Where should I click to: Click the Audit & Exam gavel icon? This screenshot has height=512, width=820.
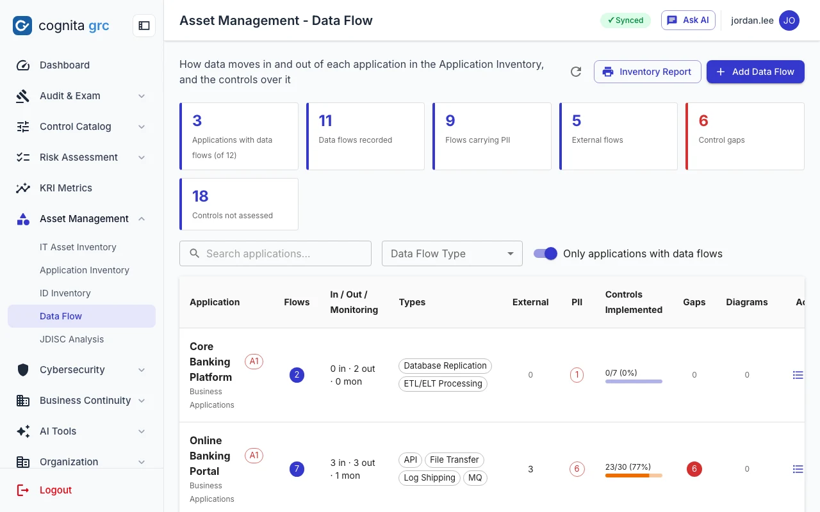point(23,96)
